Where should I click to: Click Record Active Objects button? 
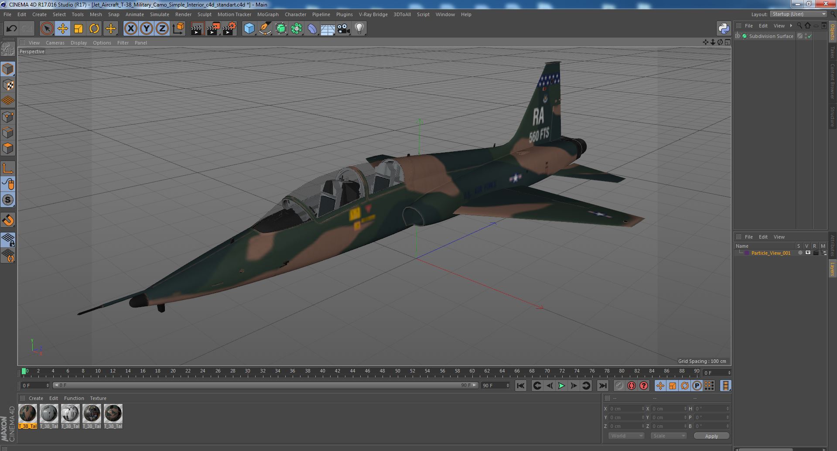[x=619, y=386]
